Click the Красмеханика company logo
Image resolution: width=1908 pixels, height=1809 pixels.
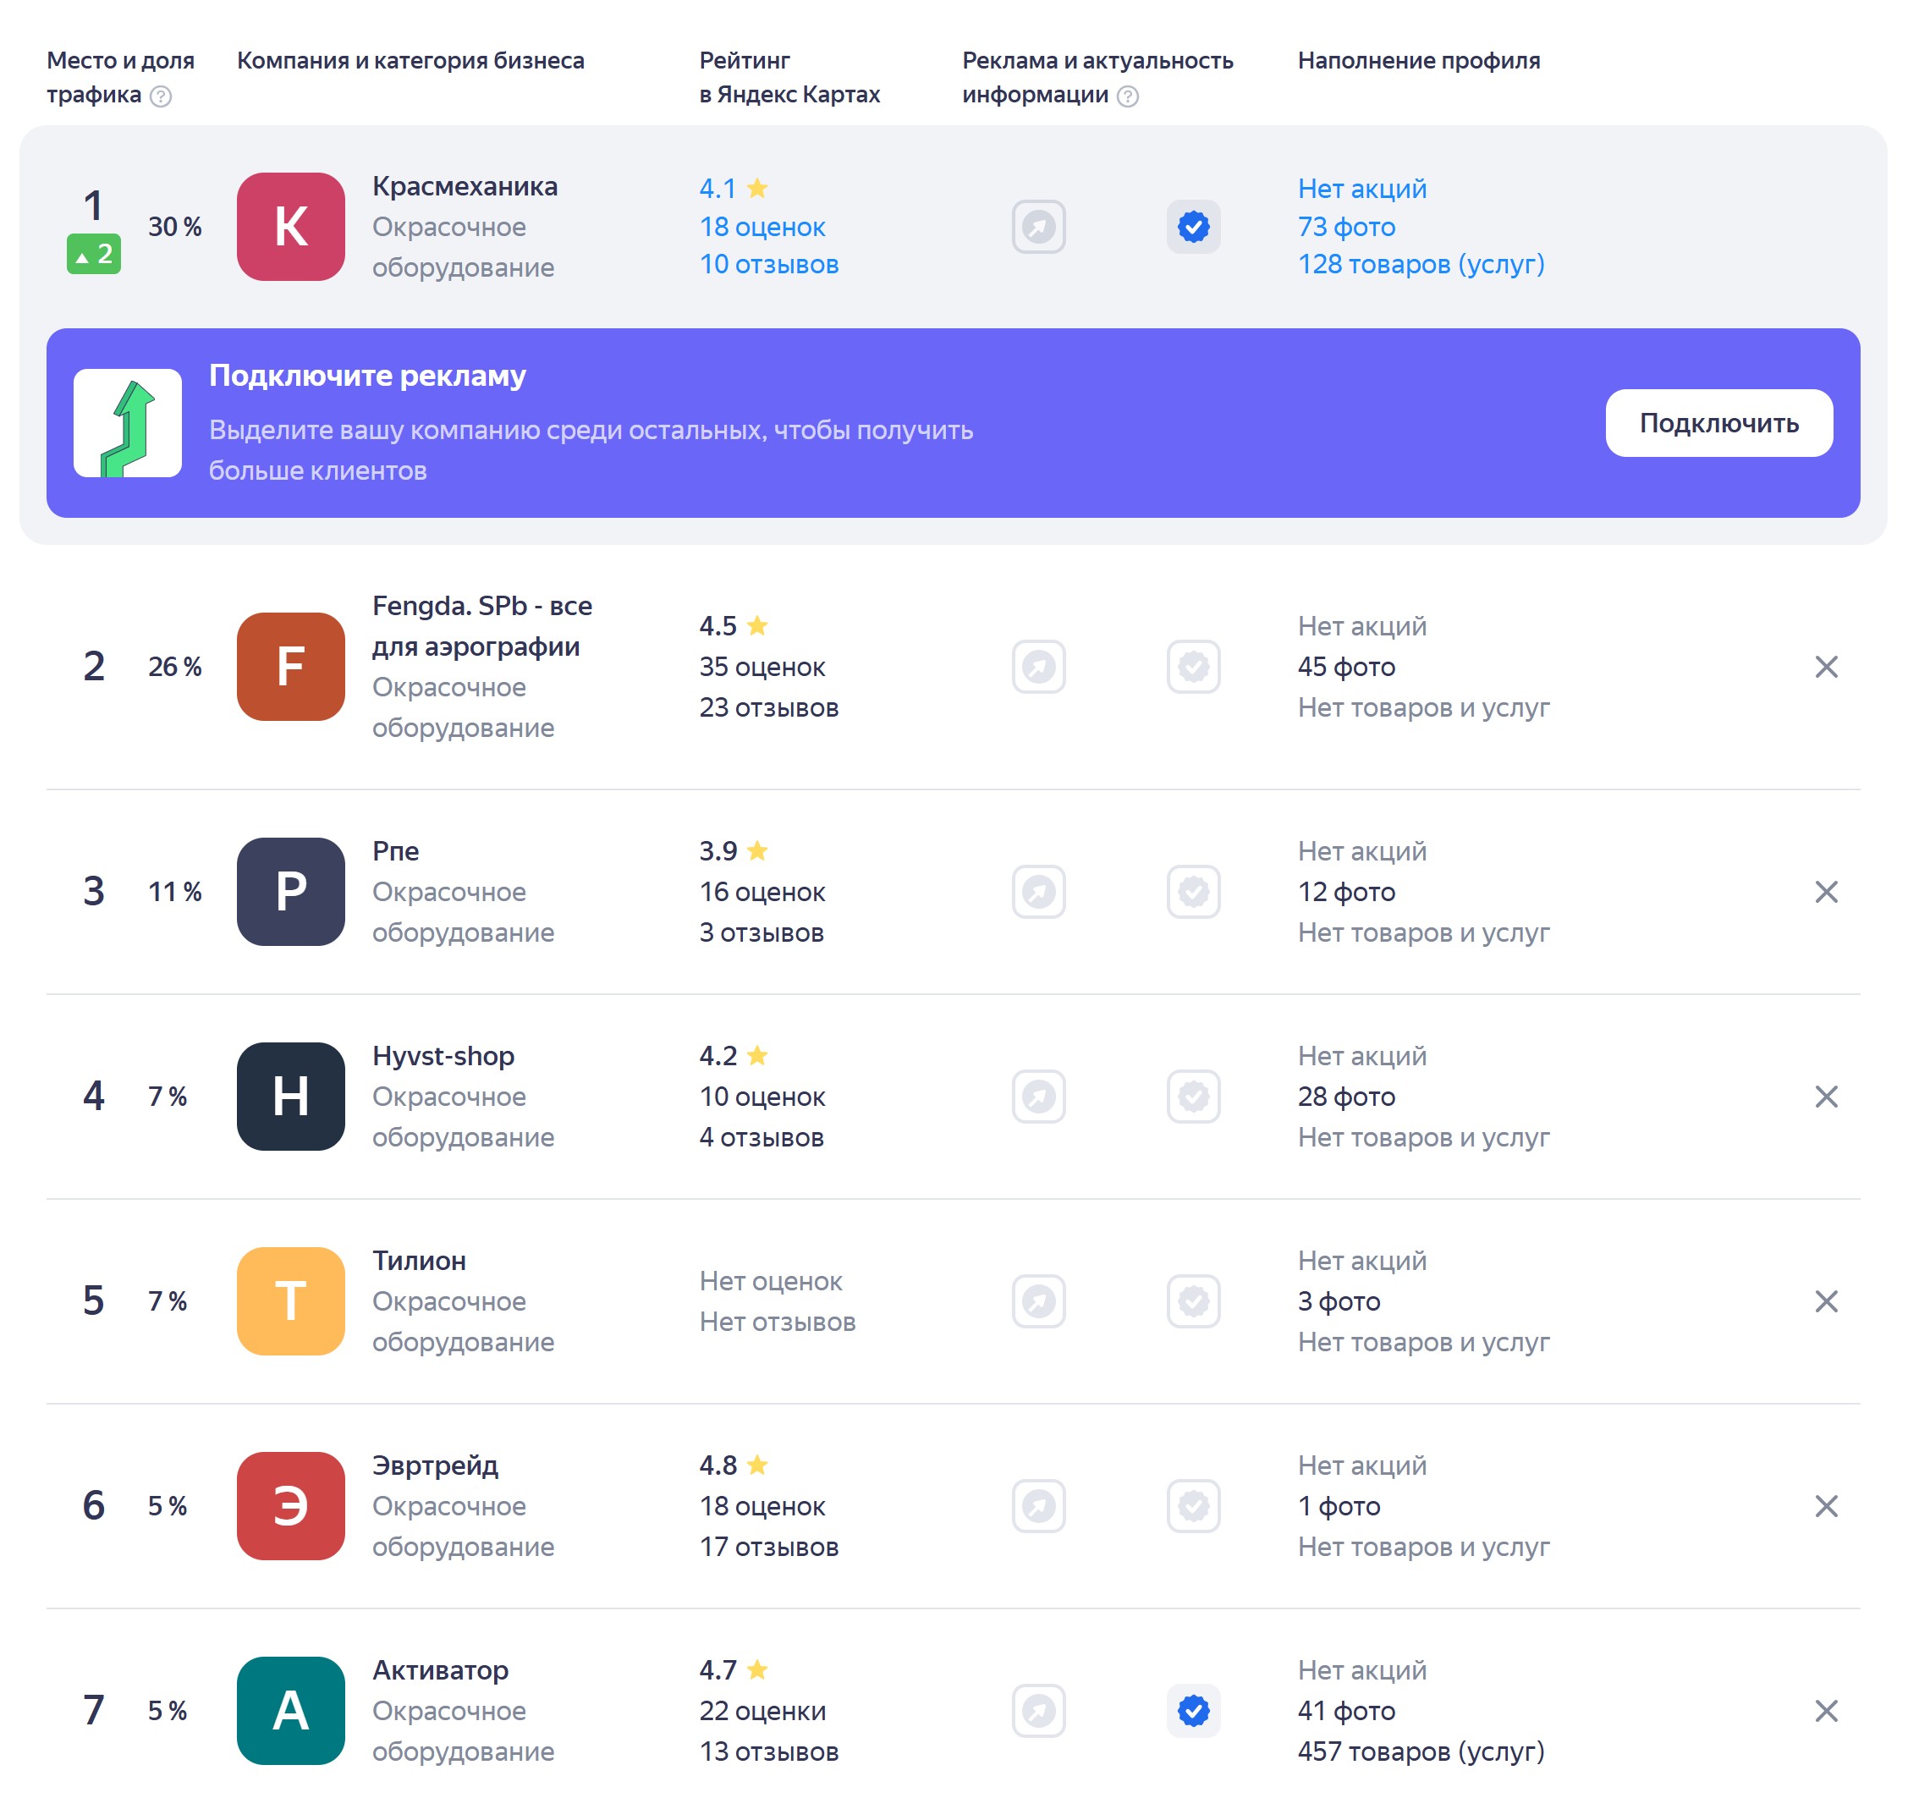290,227
